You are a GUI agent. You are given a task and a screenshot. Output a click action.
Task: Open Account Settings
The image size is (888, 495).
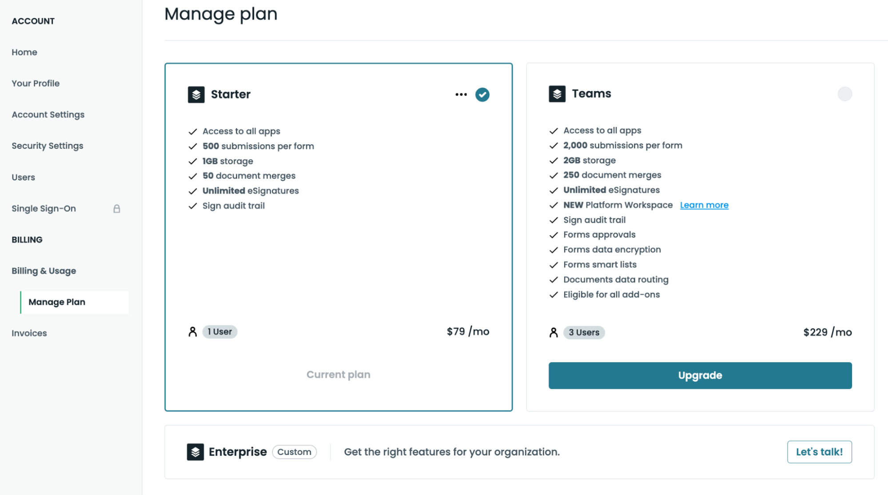point(48,115)
